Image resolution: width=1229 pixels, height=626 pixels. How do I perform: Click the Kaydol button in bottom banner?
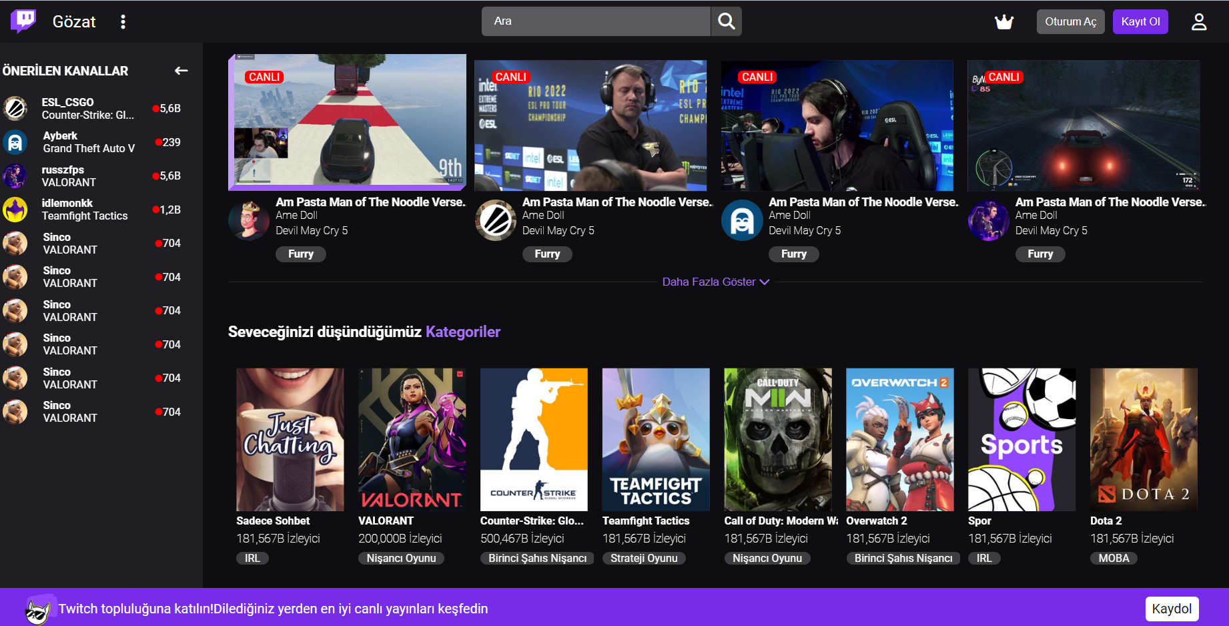[x=1172, y=609]
